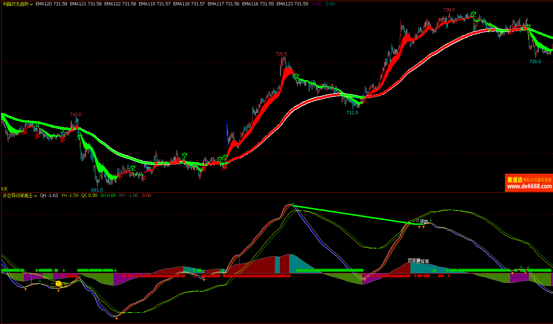The height and width of the screenshot is (324, 553).
Task: Select the QH -1.63 indicator value
Action: point(49,195)
